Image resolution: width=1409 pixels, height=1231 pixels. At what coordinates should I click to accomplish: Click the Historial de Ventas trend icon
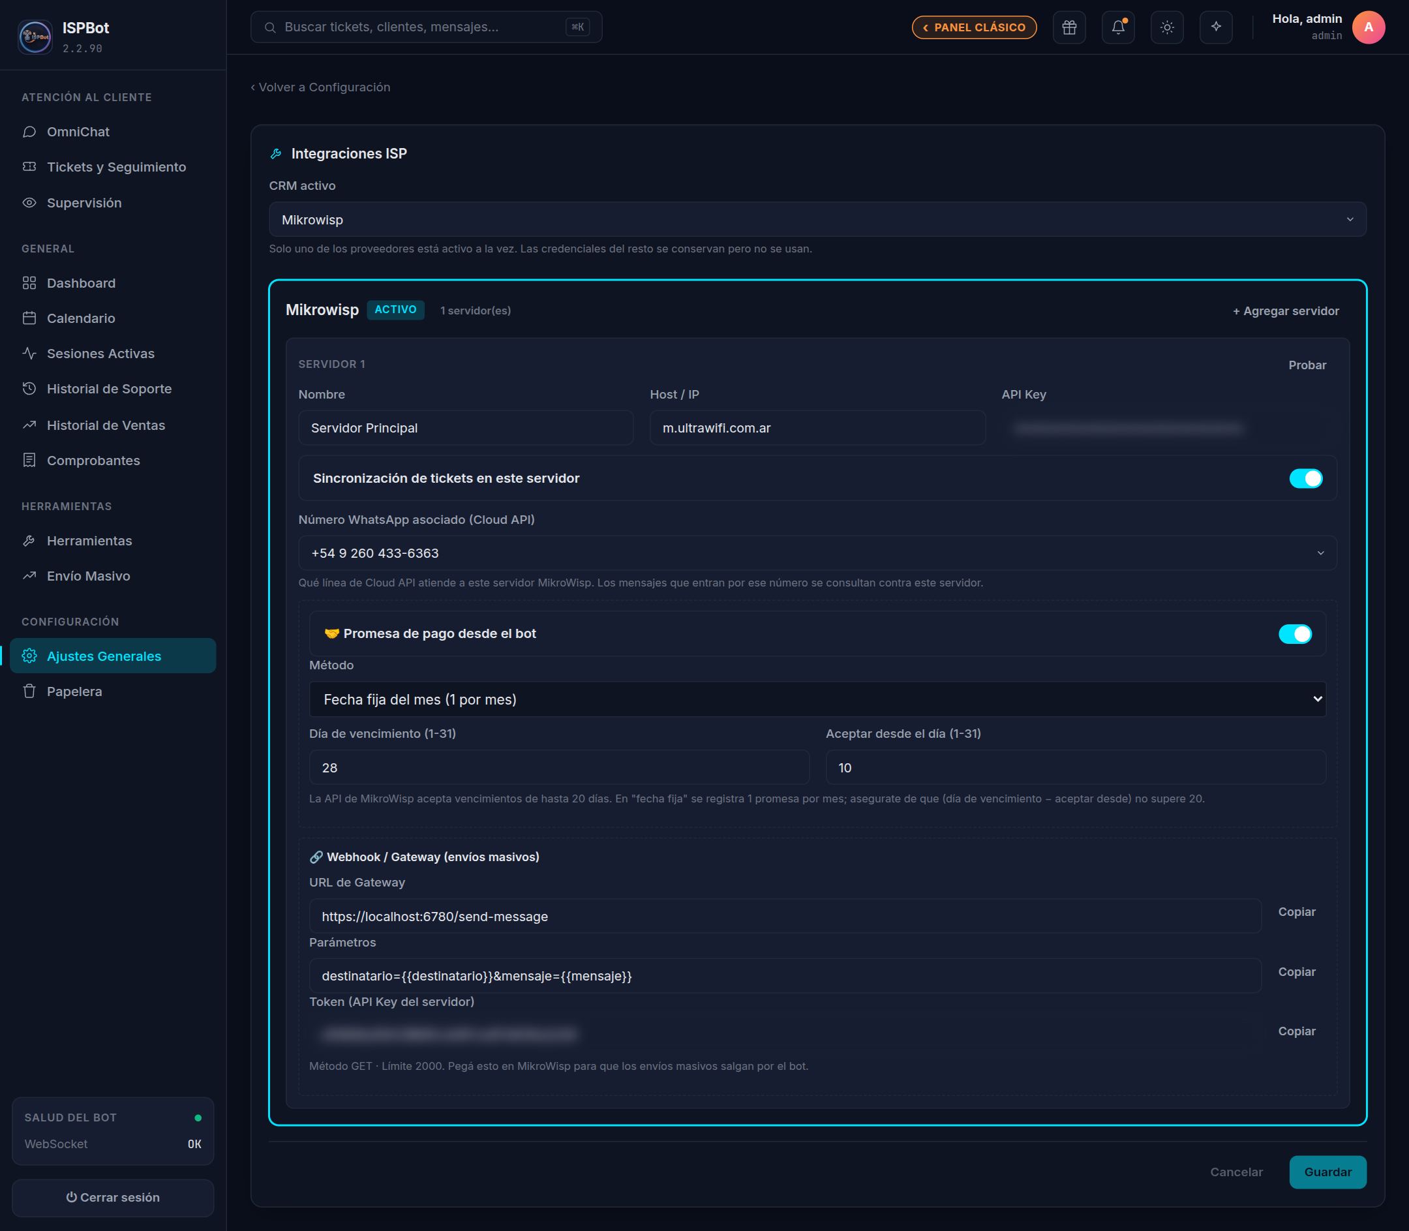click(29, 425)
